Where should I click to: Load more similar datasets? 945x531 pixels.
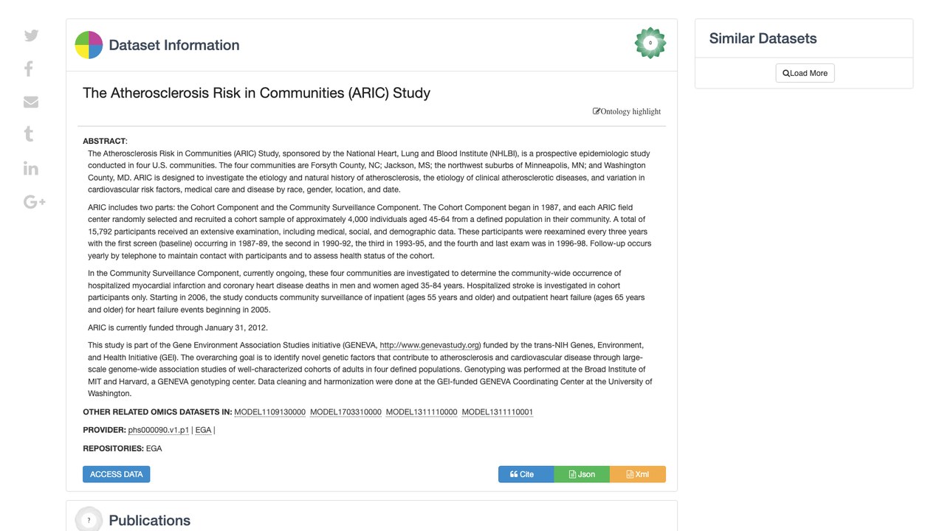pos(805,73)
